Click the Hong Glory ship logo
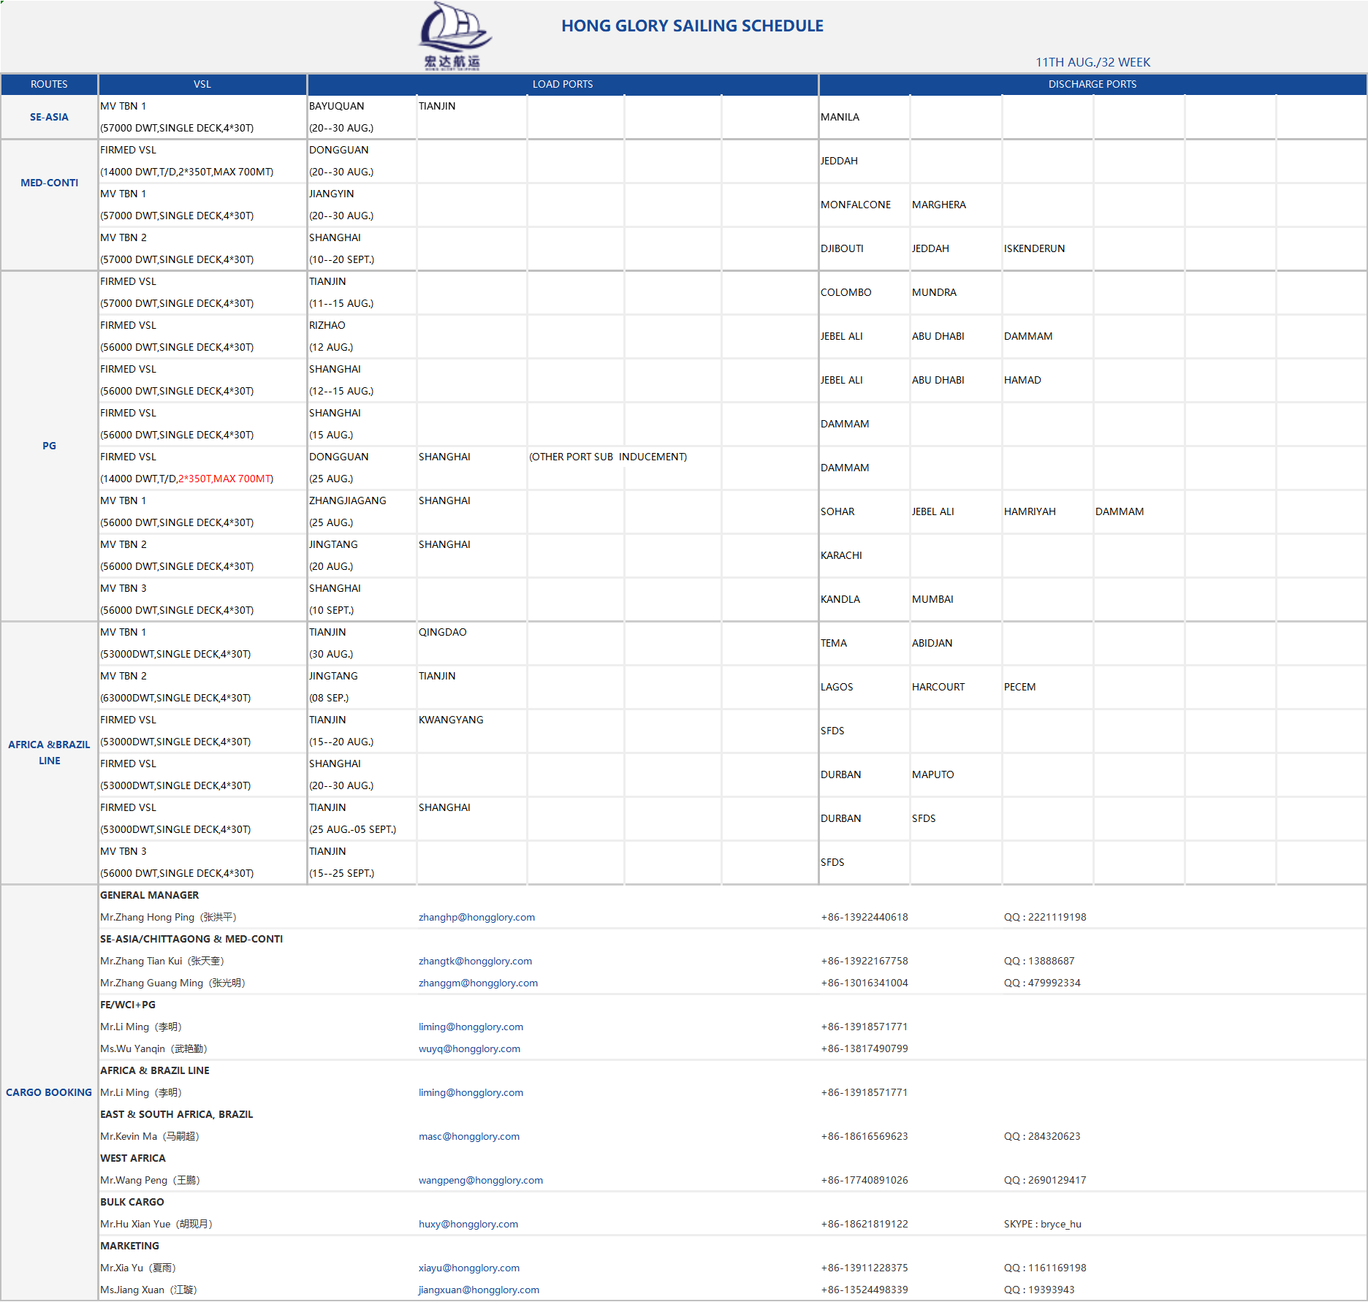 (454, 36)
